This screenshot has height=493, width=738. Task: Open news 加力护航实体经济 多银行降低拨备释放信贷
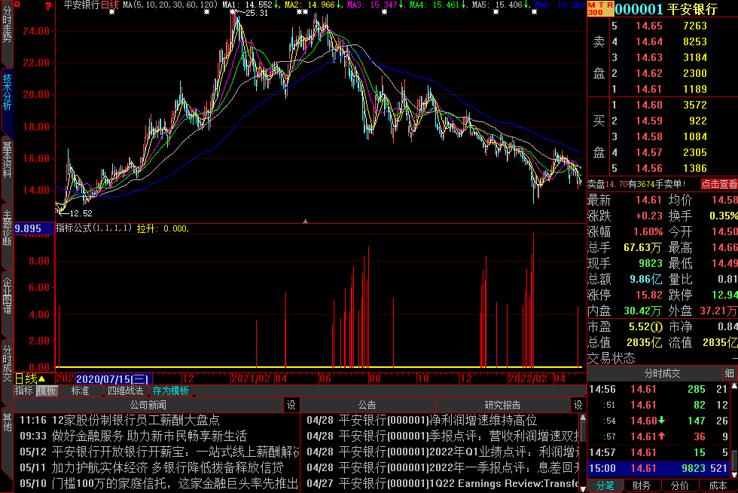[x=167, y=467]
